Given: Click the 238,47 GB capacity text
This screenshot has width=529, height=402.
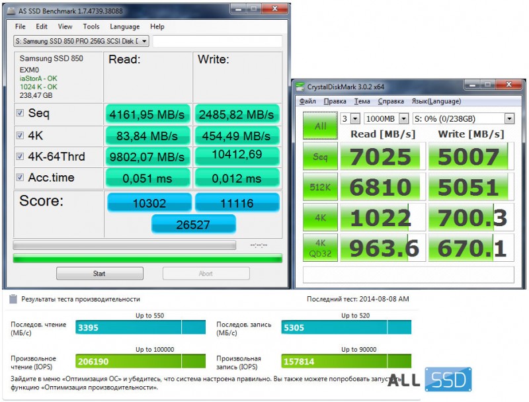Looking at the screenshot, I should (36, 95).
